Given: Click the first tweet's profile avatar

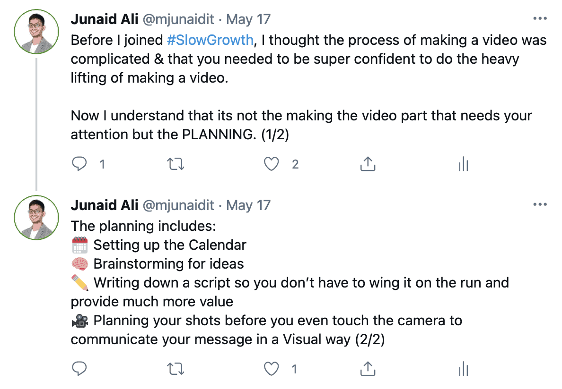Looking at the screenshot, I should pos(36,31).
